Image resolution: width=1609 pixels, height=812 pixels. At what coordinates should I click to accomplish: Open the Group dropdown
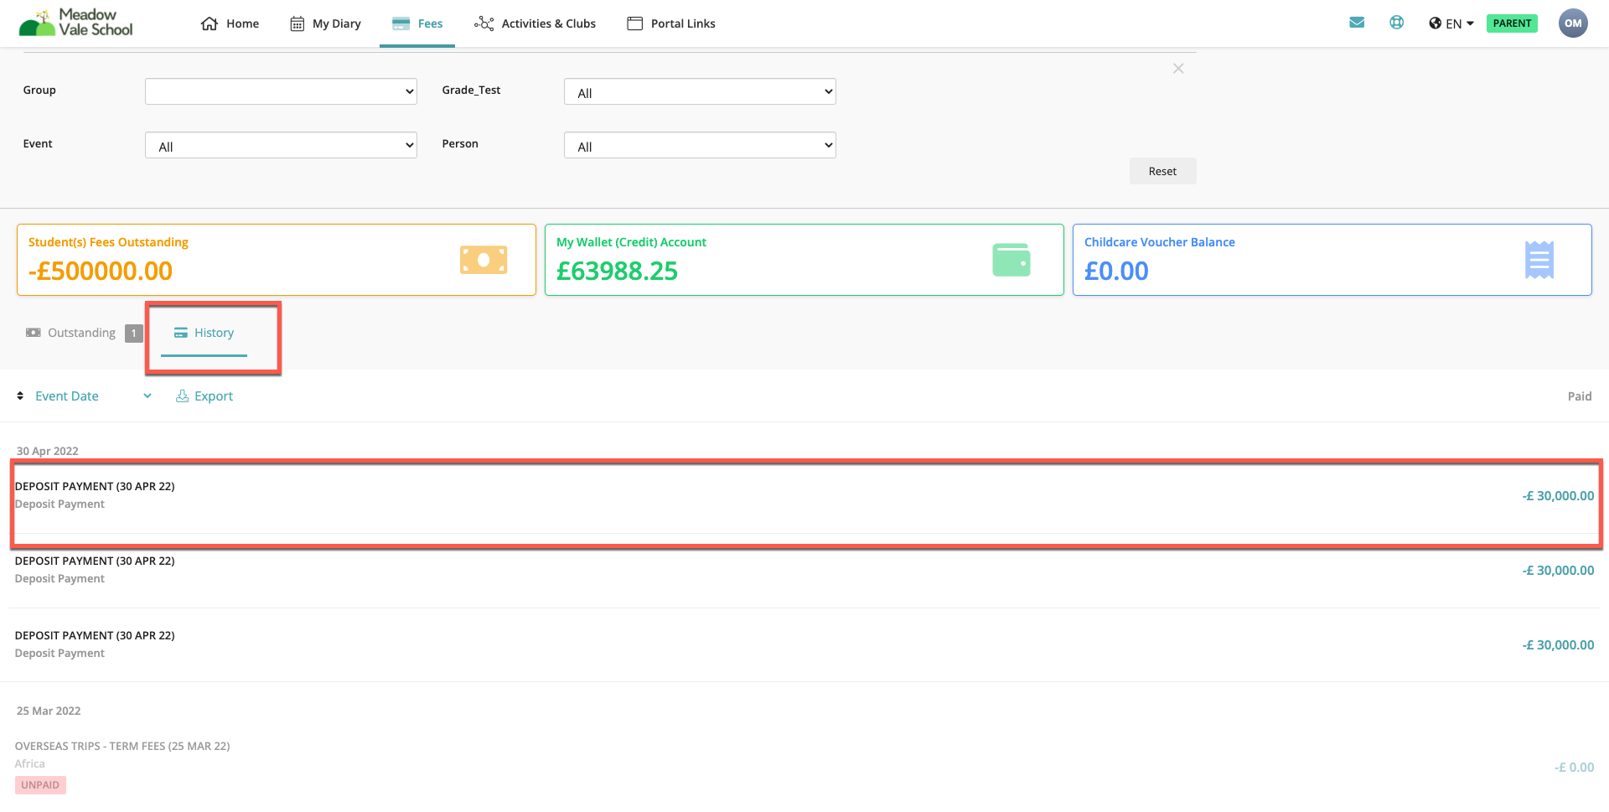pyautogui.click(x=281, y=91)
